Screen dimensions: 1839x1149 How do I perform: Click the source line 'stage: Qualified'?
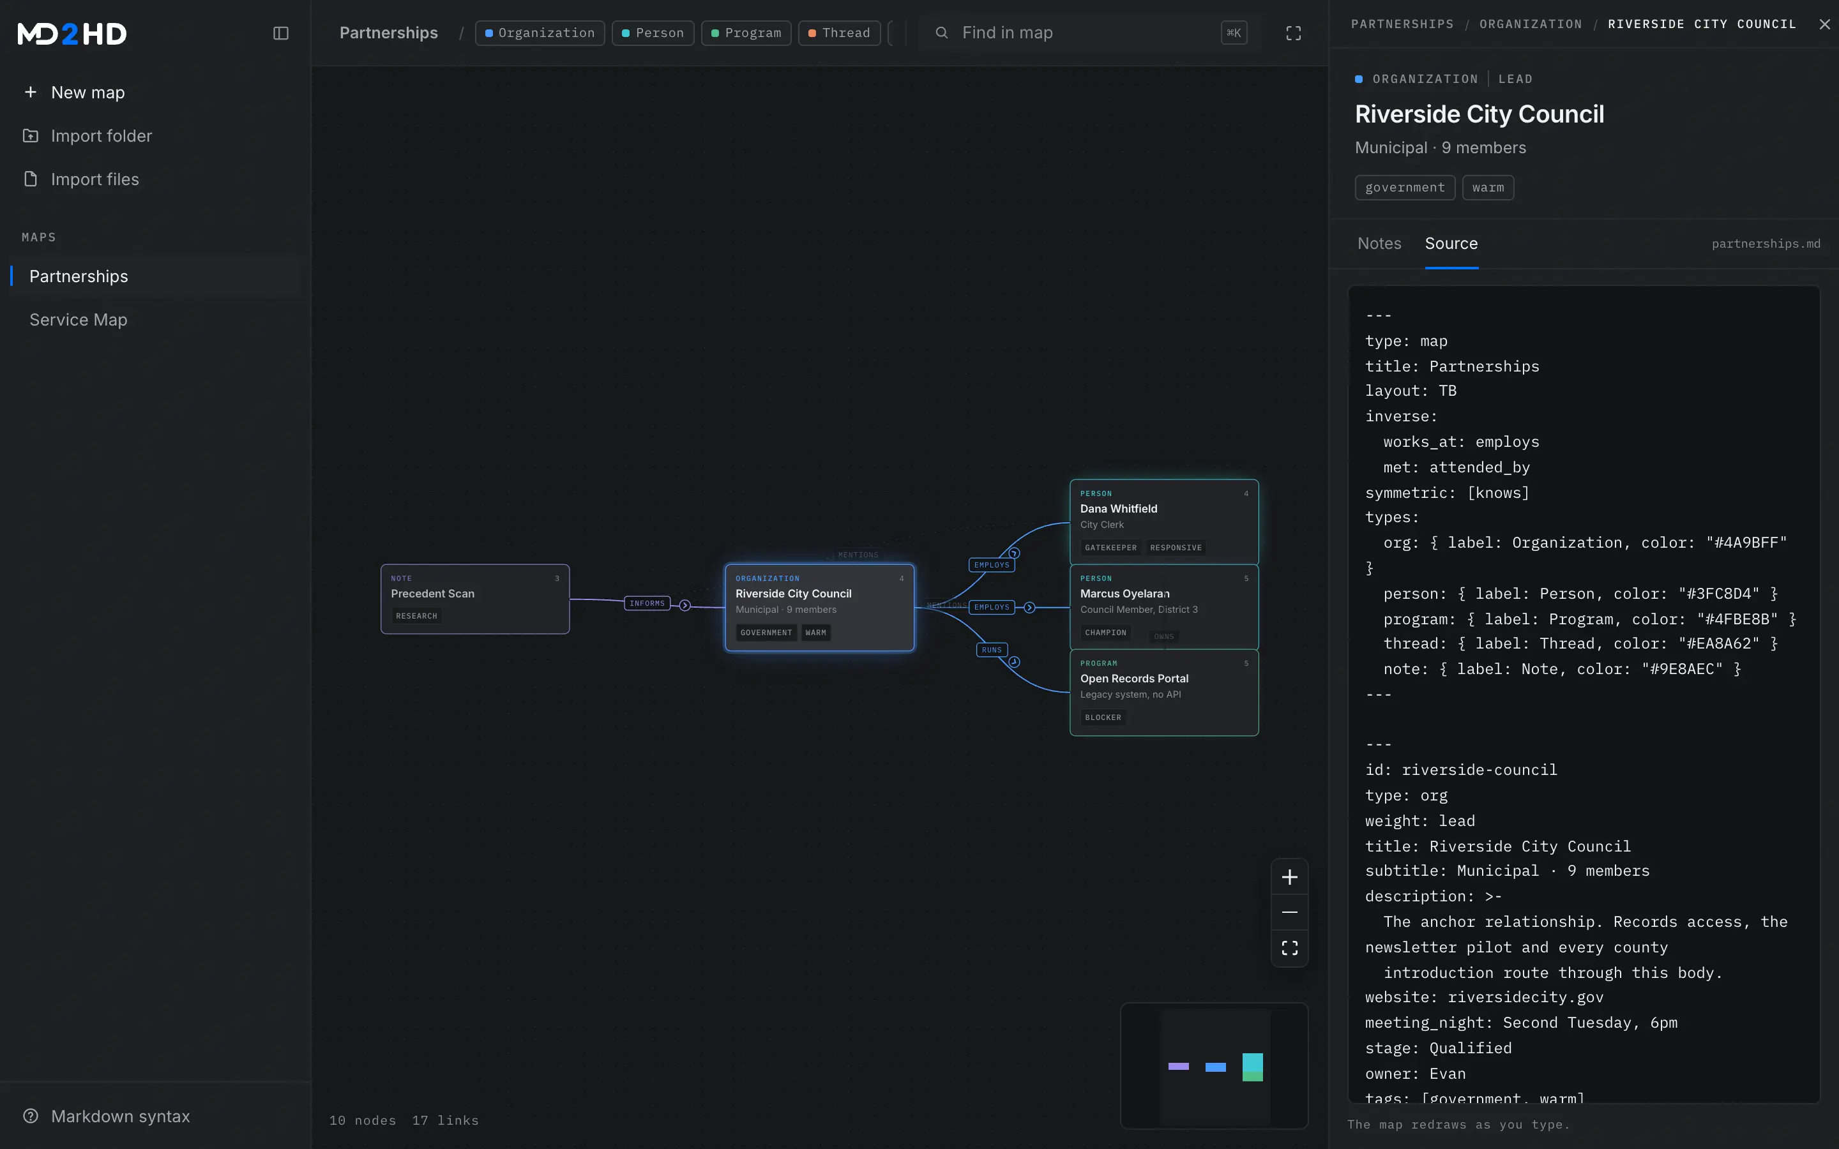click(x=1438, y=1048)
